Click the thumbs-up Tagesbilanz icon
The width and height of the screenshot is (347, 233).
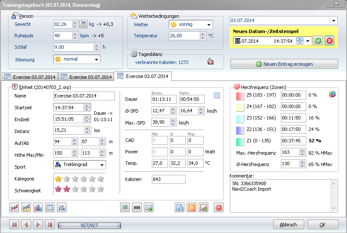click(x=210, y=61)
